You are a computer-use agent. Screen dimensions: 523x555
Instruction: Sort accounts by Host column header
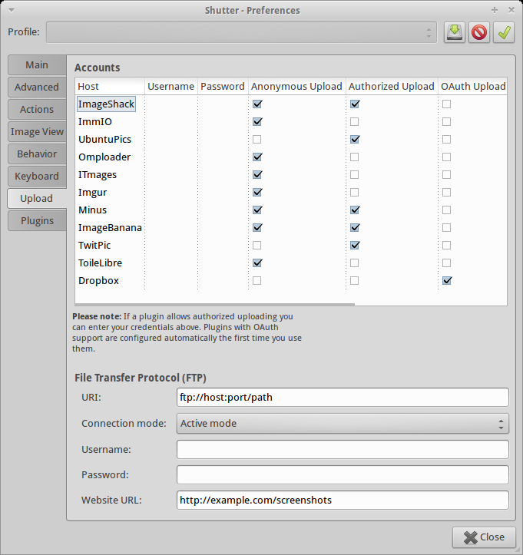[x=109, y=87]
